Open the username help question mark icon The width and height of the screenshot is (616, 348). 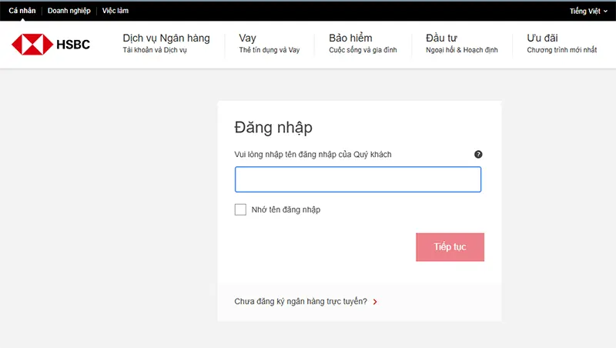pos(478,154)
